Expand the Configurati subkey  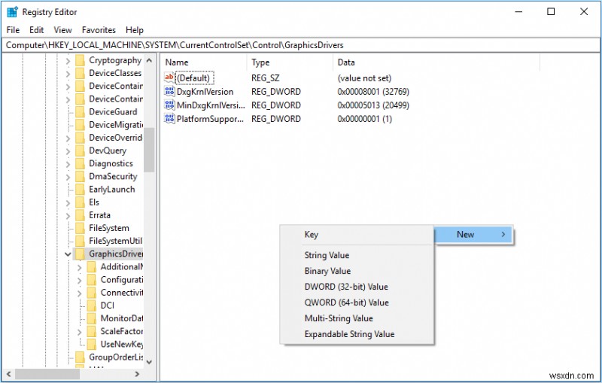click(80, 280)
